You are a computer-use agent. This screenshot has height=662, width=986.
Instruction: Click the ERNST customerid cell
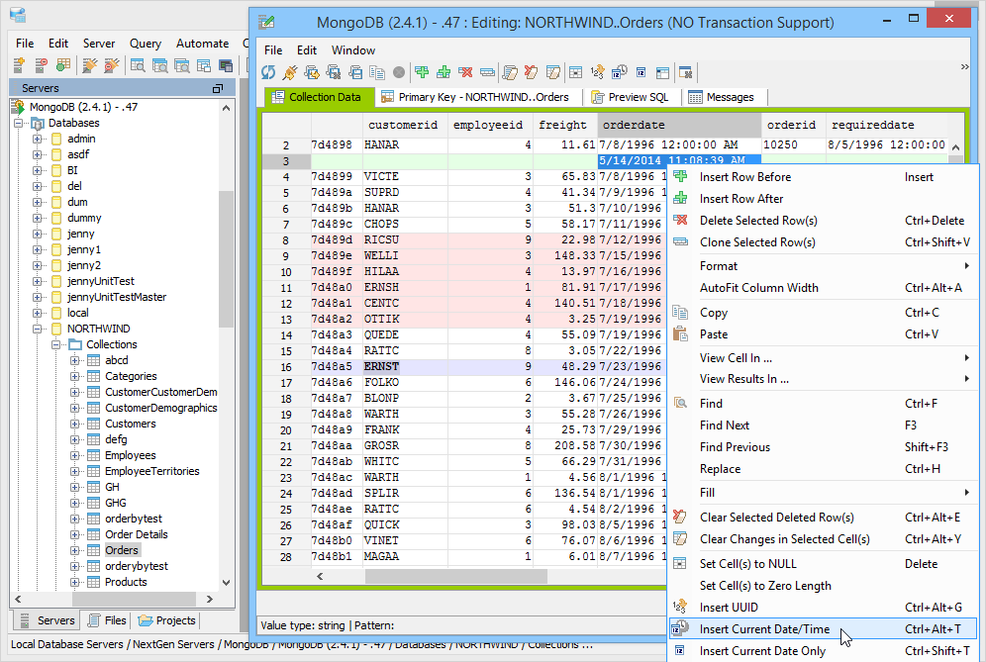point(405,366)
